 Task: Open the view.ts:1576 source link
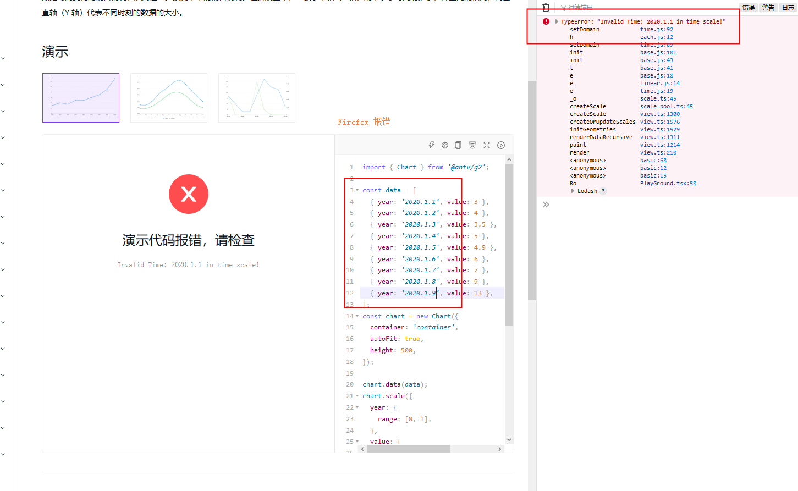(x=660, y=122)
